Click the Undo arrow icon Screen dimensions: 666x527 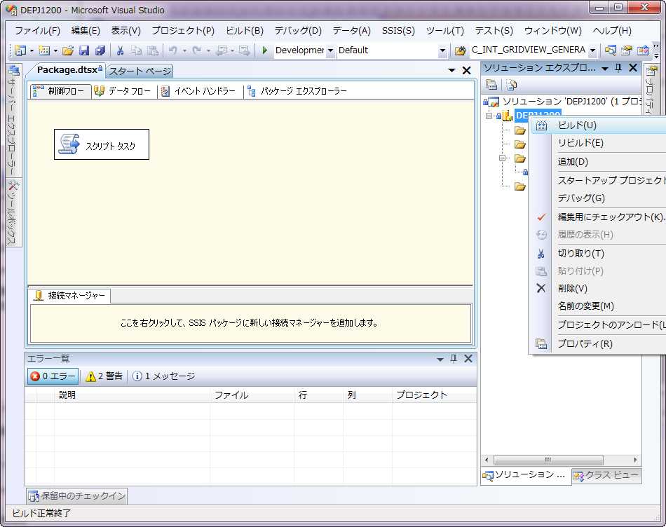[x=172, y=50]
